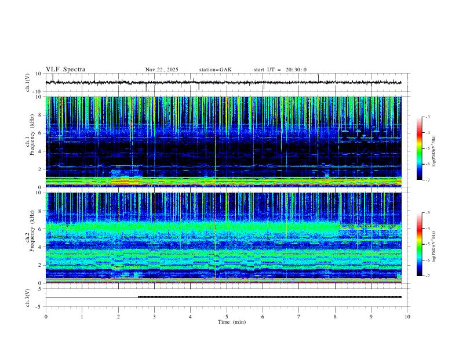
Task: Click the "-3" value on ch.1 colorbar
Action: click(427, 117)
